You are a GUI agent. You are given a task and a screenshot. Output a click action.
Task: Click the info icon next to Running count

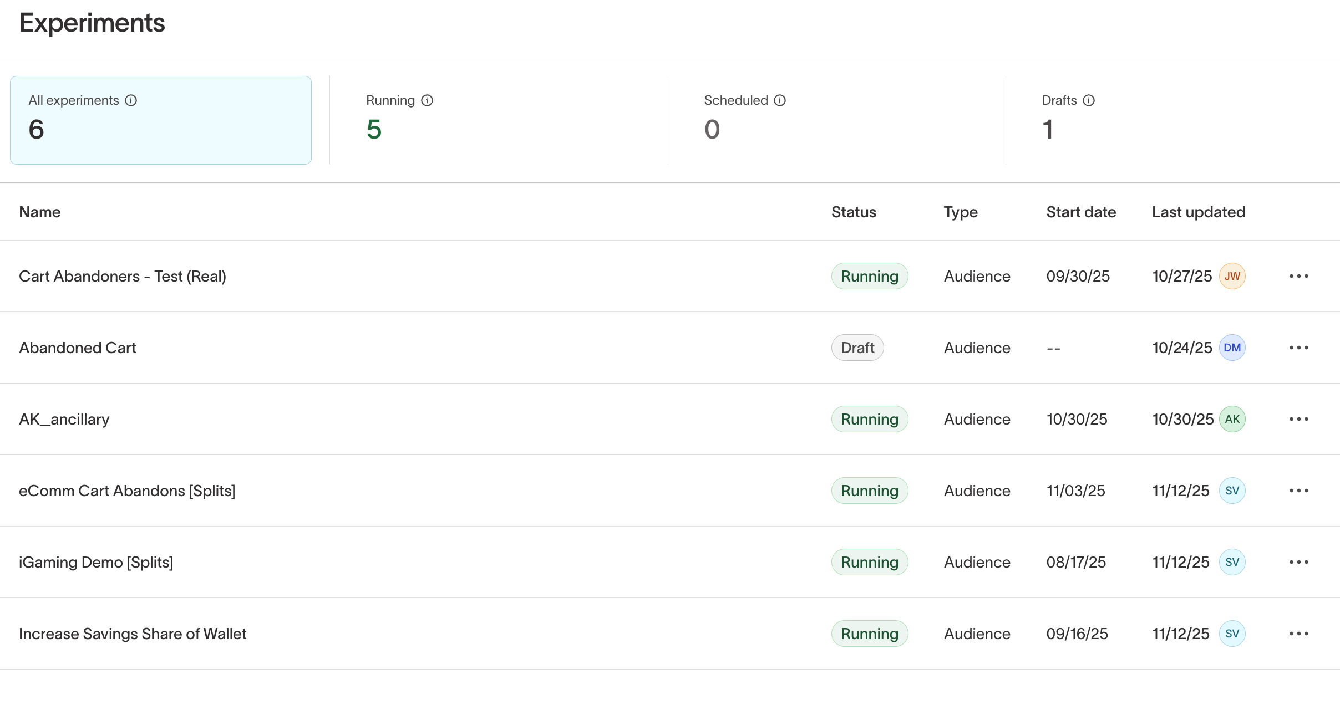(x=427, y=100)
